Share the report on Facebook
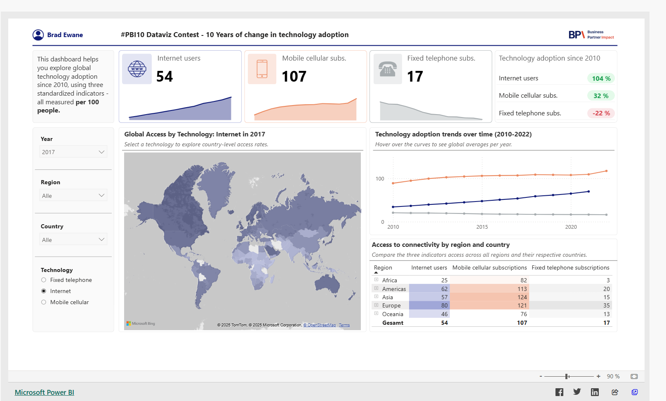The height and width of the screenshot is (401, 666). coord(559,392)
